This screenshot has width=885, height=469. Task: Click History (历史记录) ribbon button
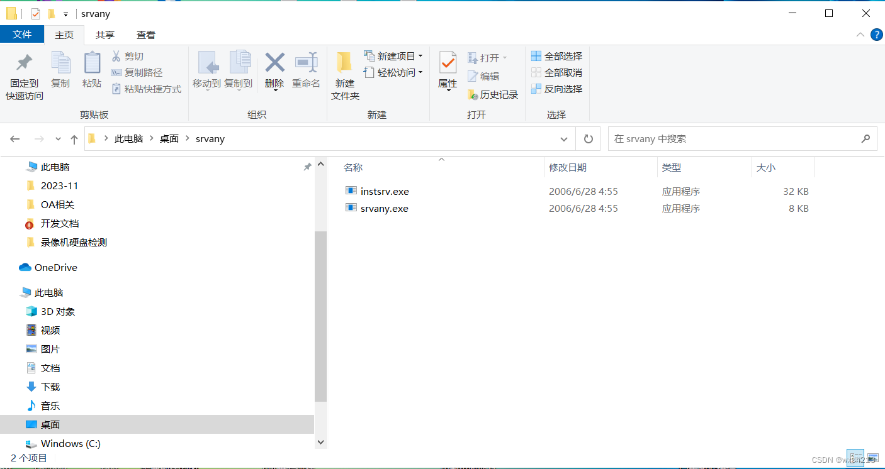[x=493, y=94]
